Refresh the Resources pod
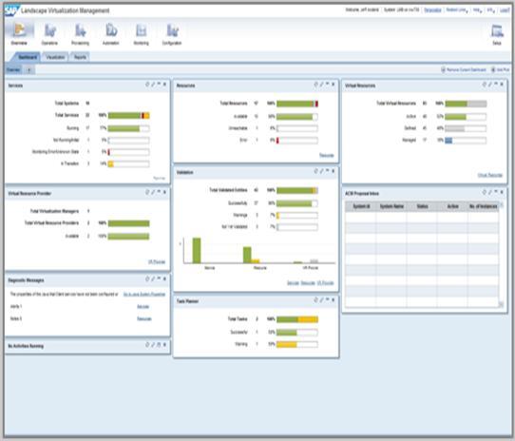515x441 pixels. 316,85
